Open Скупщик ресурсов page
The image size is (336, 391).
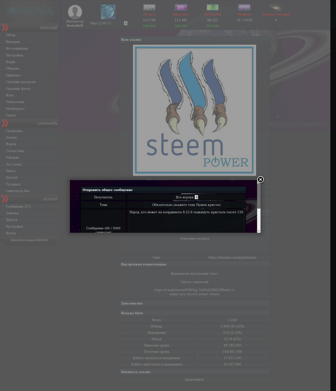(x=20, y=82)
